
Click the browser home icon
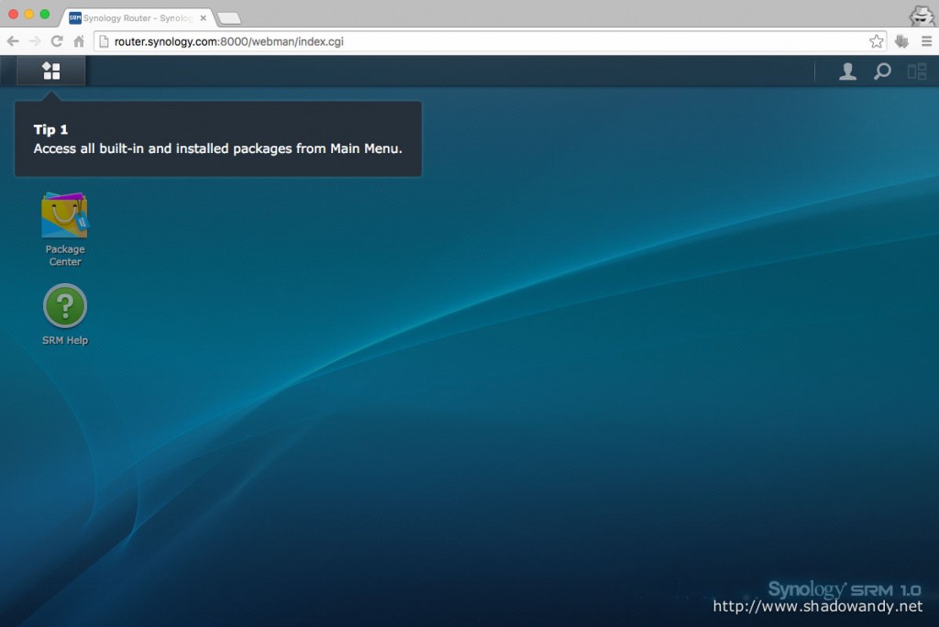79,41
